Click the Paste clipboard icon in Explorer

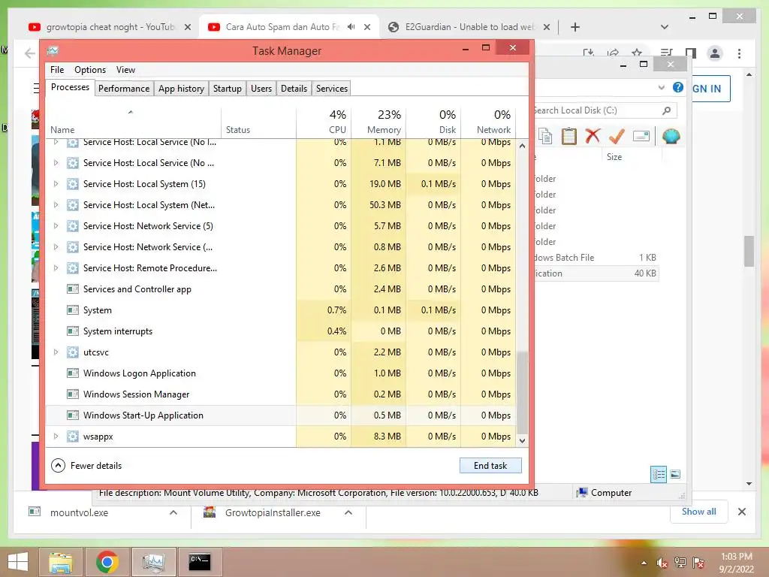569,136
